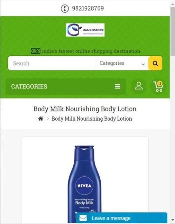Click the vertical scrollbar thumb

pyautogui.click(x=172, y=31)
